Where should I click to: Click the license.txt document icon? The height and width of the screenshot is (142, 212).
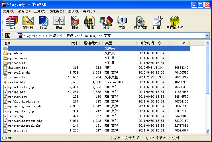click(x=5, y=77)
